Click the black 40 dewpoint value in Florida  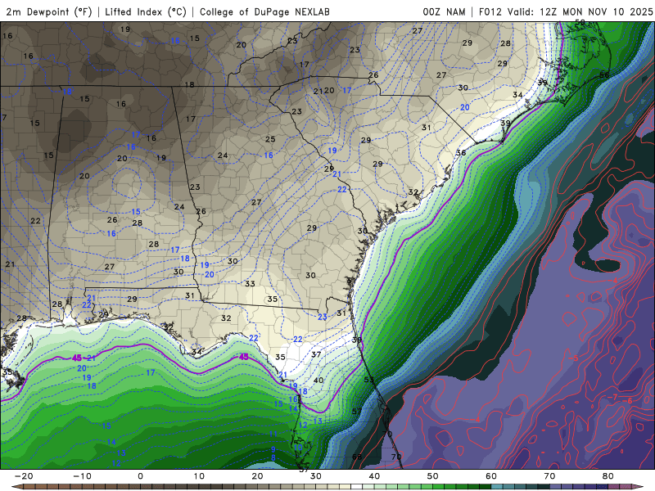[318, 380]
